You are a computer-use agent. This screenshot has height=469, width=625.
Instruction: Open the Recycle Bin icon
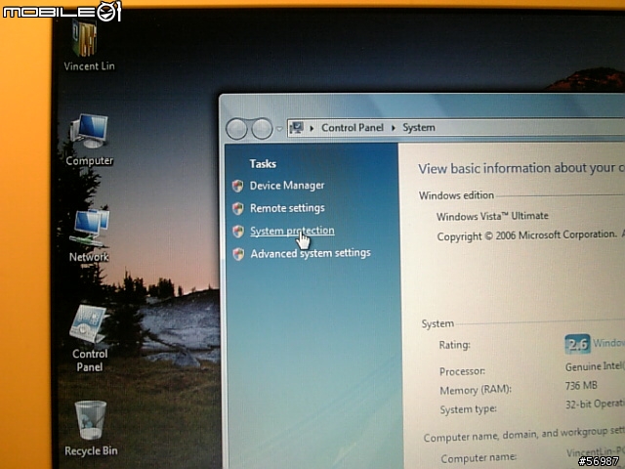pos(91,429)
